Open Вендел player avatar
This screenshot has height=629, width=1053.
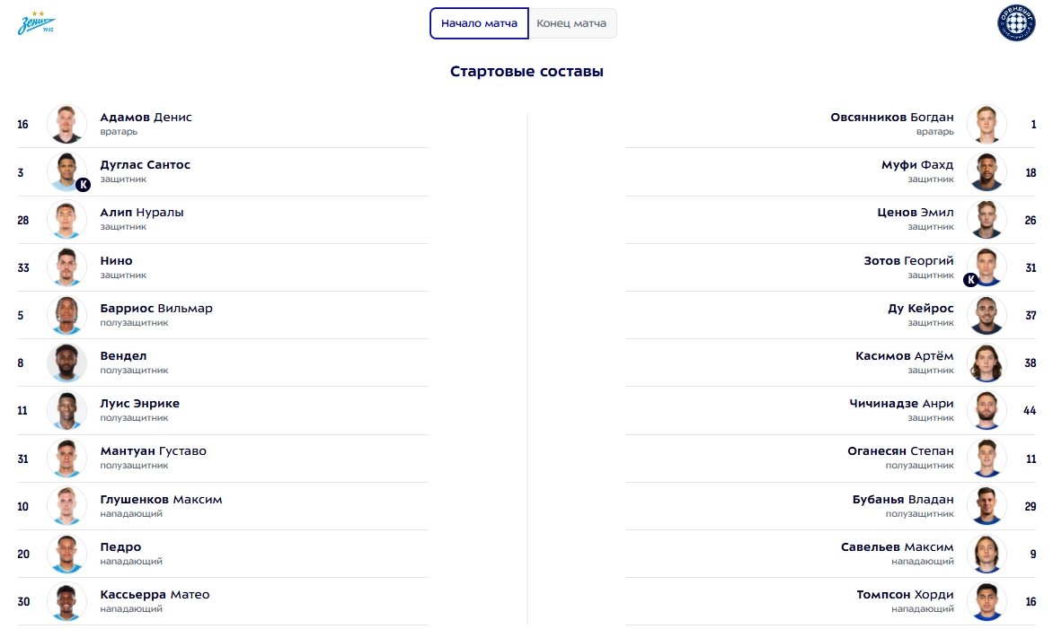click(66, 363)
